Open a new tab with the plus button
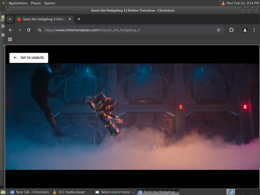 [x=79, y=19]
